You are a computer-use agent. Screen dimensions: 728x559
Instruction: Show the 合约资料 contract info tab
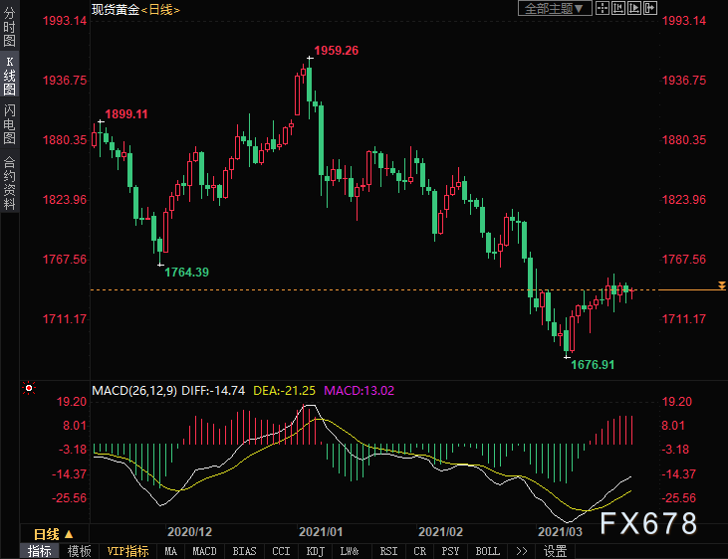coord(9,181)
